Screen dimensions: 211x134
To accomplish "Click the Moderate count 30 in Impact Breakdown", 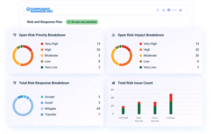I will [x=197, y=55].
